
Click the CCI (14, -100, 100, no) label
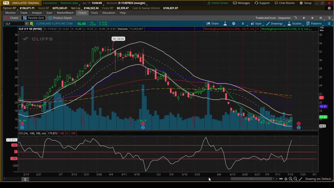coord(32,133)
